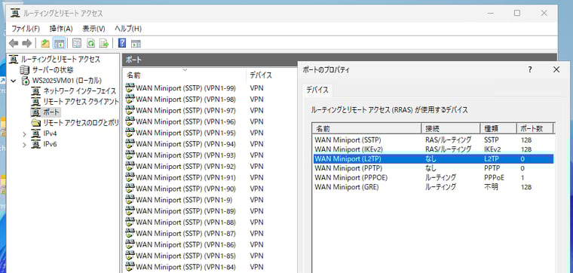This screenshot has height=273, width=573.
Task: Click the RRAS title bar application icon
Action: [x=15, y=14]
